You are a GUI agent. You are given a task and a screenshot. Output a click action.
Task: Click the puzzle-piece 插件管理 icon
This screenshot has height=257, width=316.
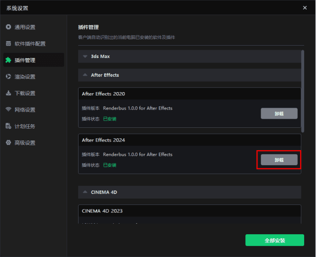8,60
